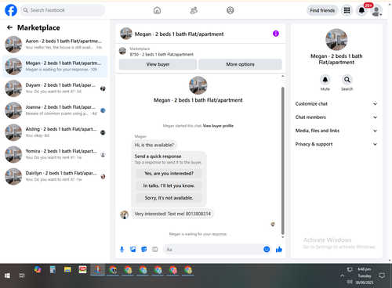Search in conversation magnifier icon
The width and height of the screenshot is (392, 288).
(x=347, y=80)
